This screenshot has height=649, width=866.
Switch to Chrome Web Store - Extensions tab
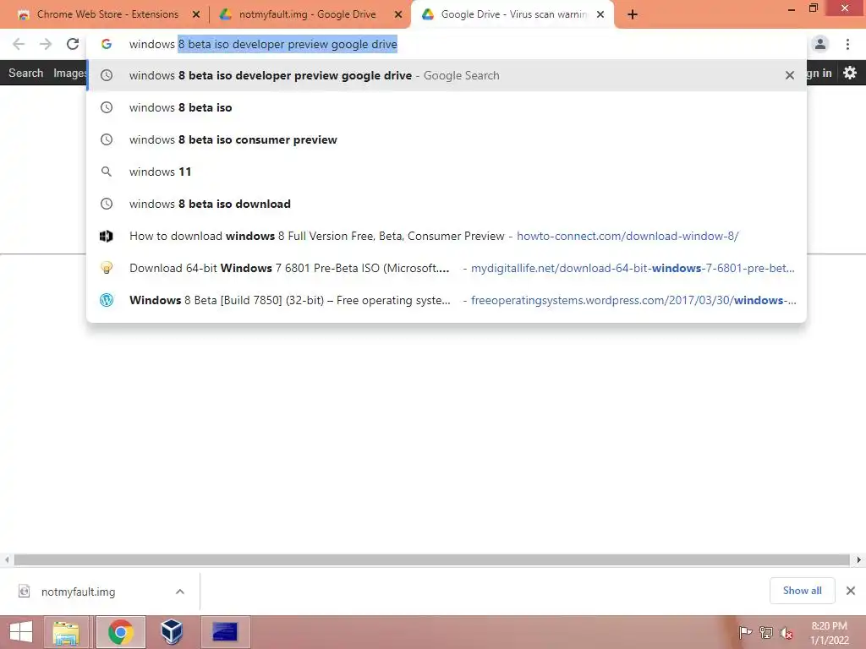[107, 14]
